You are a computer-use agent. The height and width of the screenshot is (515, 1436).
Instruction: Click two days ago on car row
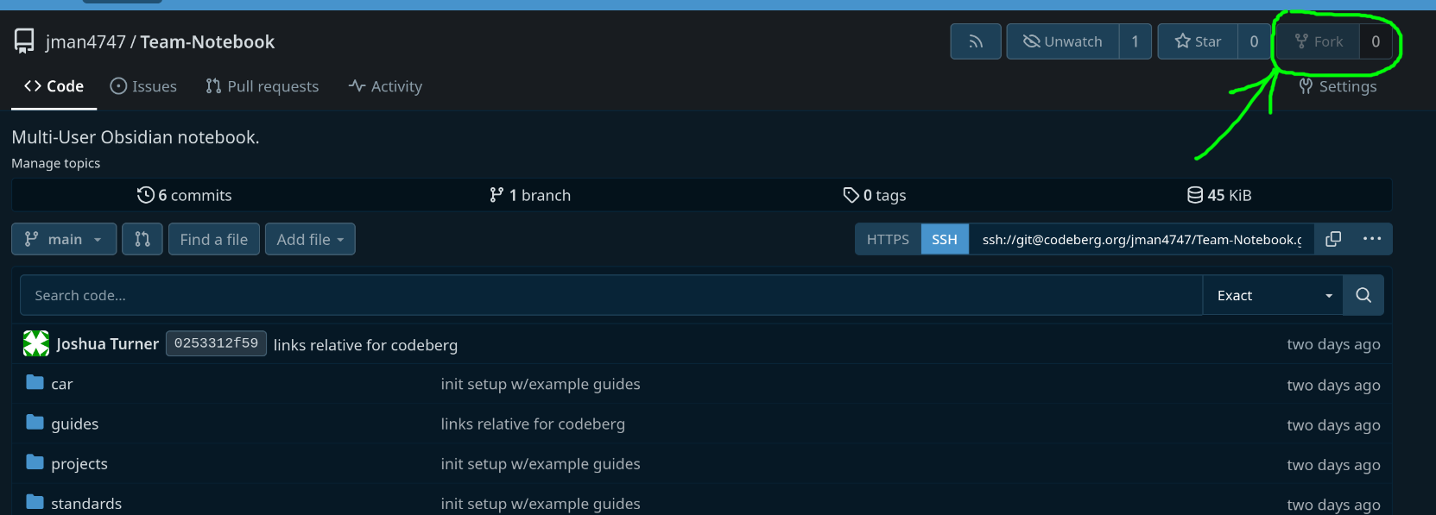(1333, 385)
